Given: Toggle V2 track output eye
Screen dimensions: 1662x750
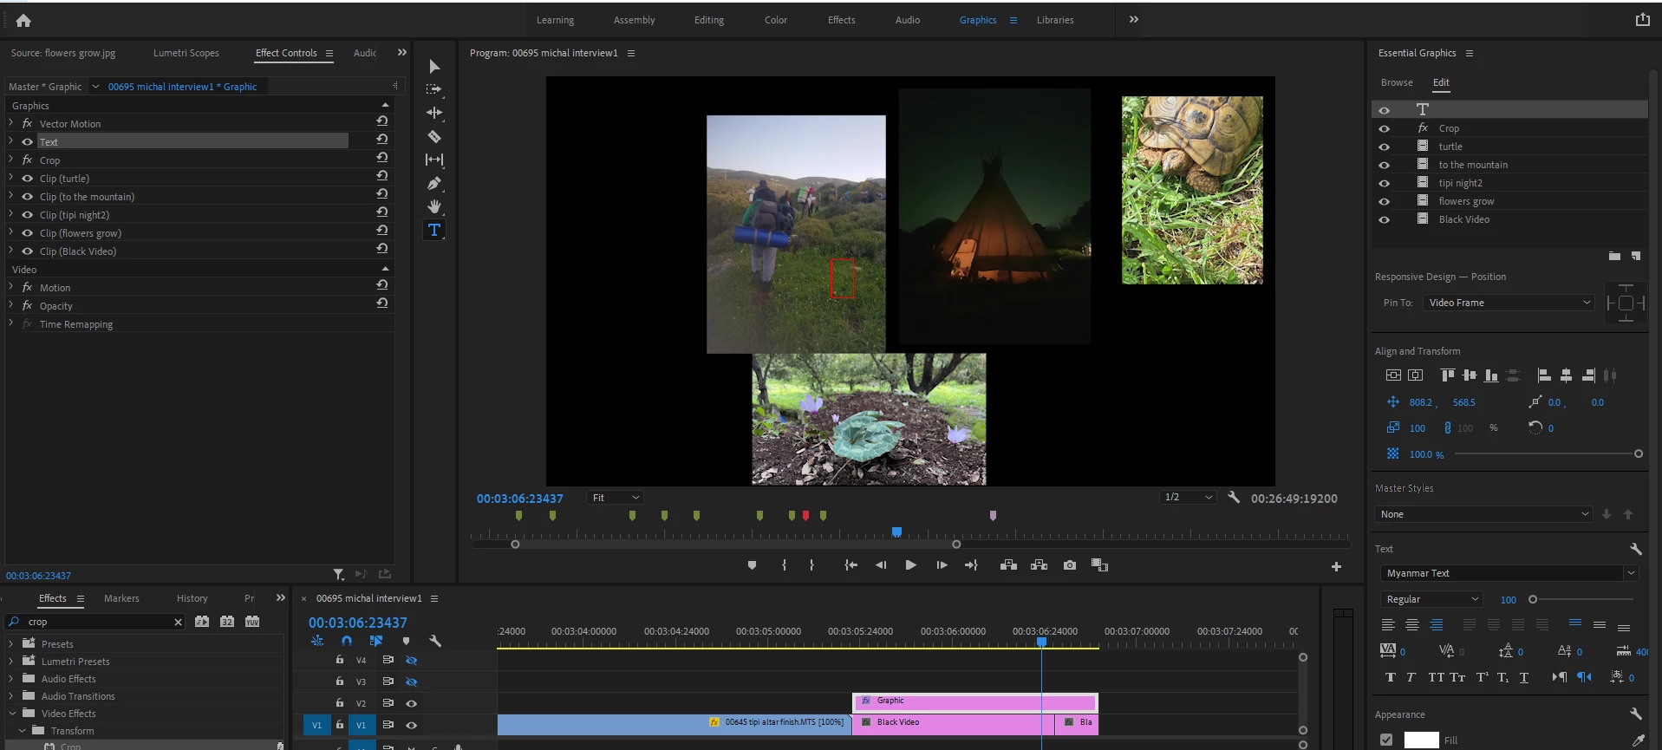Looking at the screenshot, I should point(412,703).
